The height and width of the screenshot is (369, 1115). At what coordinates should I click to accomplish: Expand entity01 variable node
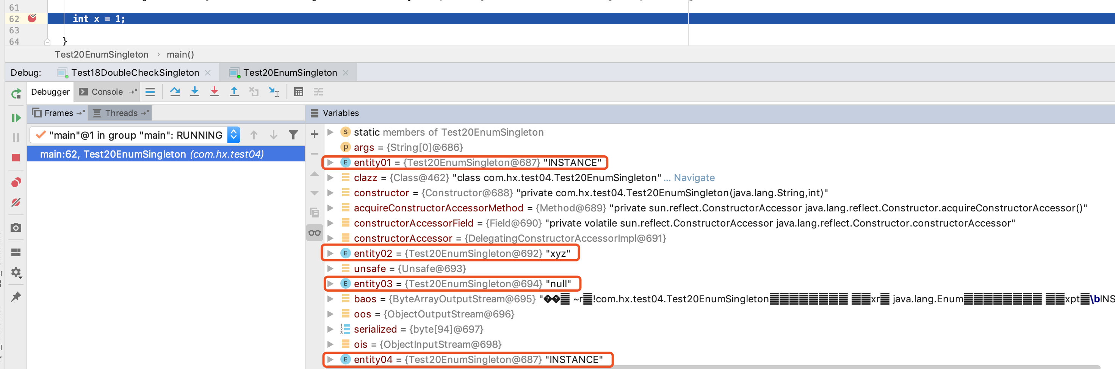click(330, 162)
